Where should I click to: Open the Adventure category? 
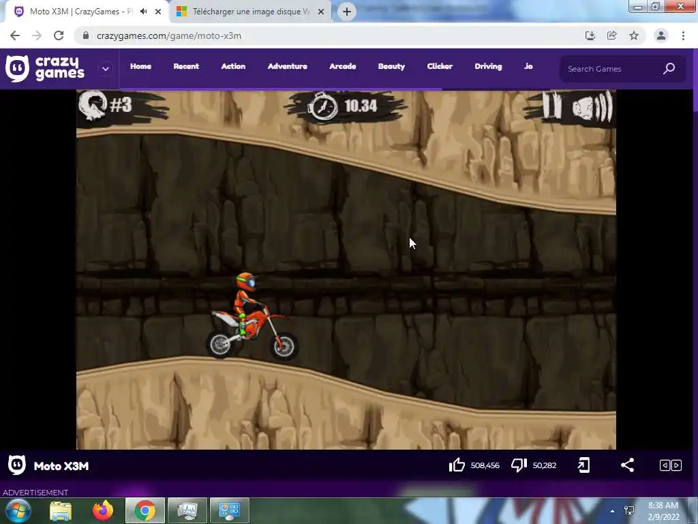tap(288, 66)
